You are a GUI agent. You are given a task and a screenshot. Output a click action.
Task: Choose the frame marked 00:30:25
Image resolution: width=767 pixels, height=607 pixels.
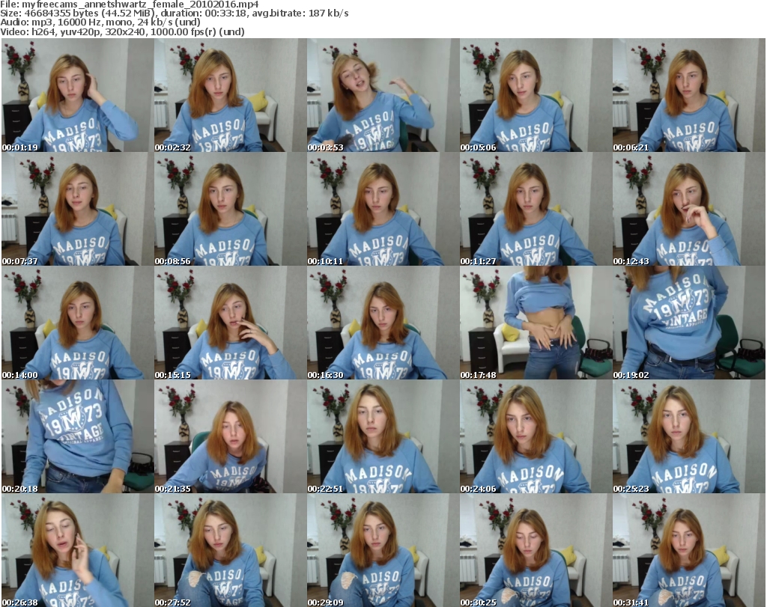536,550
